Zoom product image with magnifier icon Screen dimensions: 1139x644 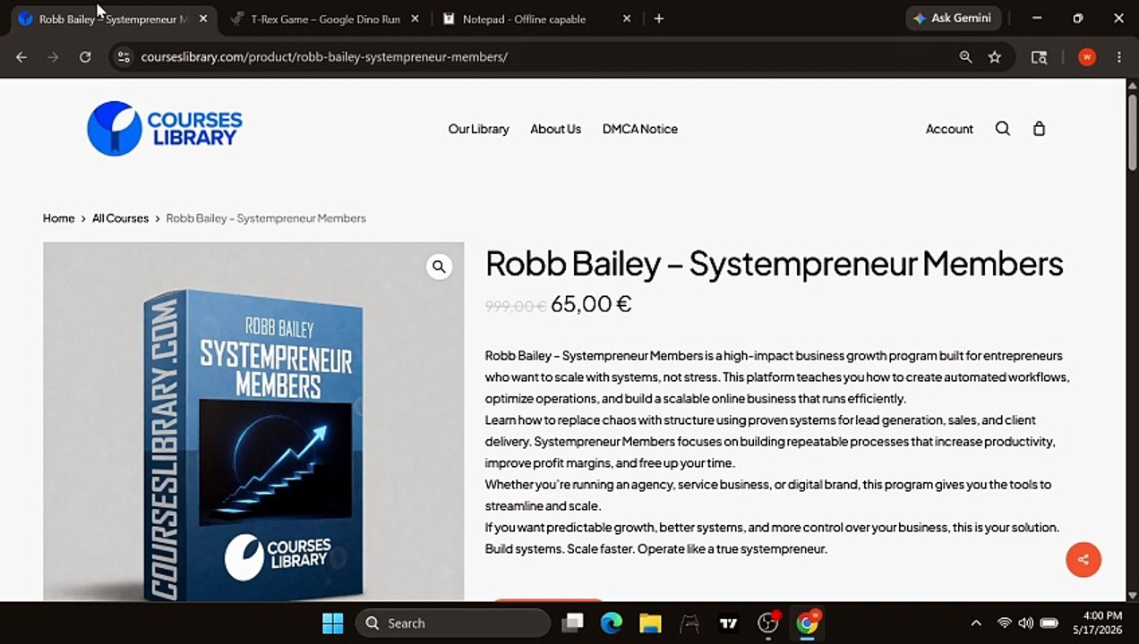[x=439, y=267]
